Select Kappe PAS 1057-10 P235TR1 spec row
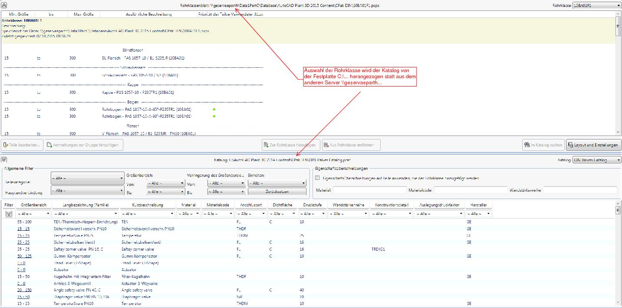Screen dimensions: 622x308 [308, 93]
